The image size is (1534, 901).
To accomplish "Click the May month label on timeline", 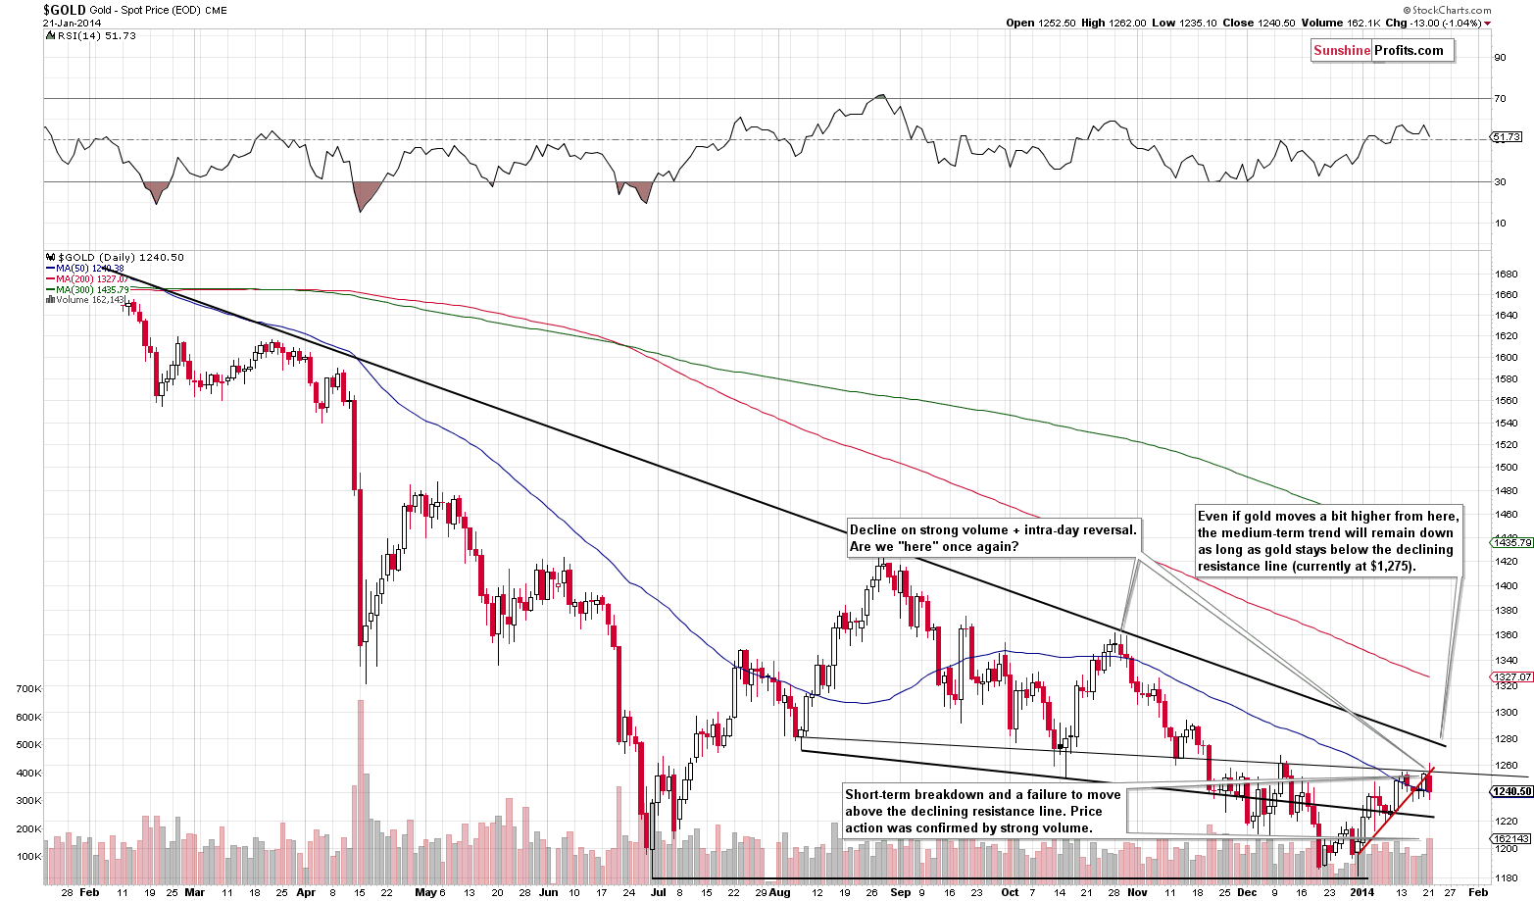I will click(423, 892).
